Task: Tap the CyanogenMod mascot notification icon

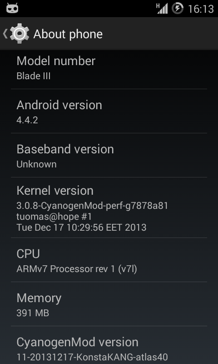Action: point(12,8)
